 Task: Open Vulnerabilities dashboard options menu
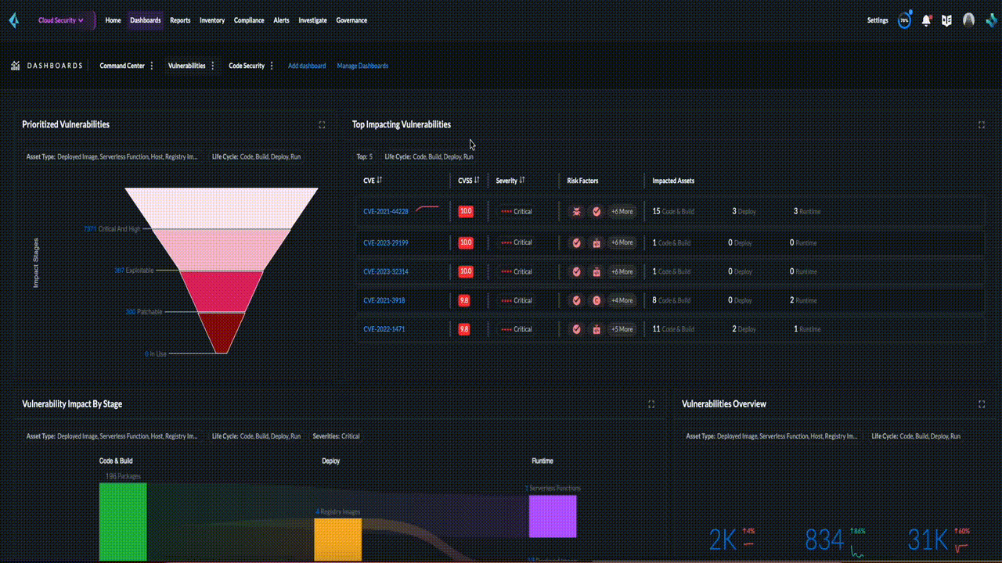click(213, 66)
